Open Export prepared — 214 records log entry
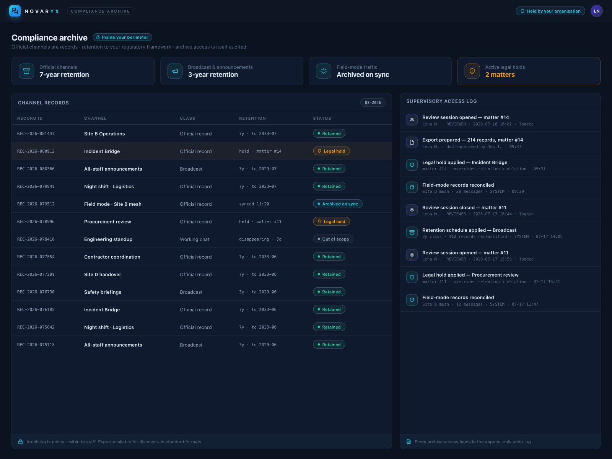The width and height of the screenshot is (612, 459). click(x=500, y=143)
